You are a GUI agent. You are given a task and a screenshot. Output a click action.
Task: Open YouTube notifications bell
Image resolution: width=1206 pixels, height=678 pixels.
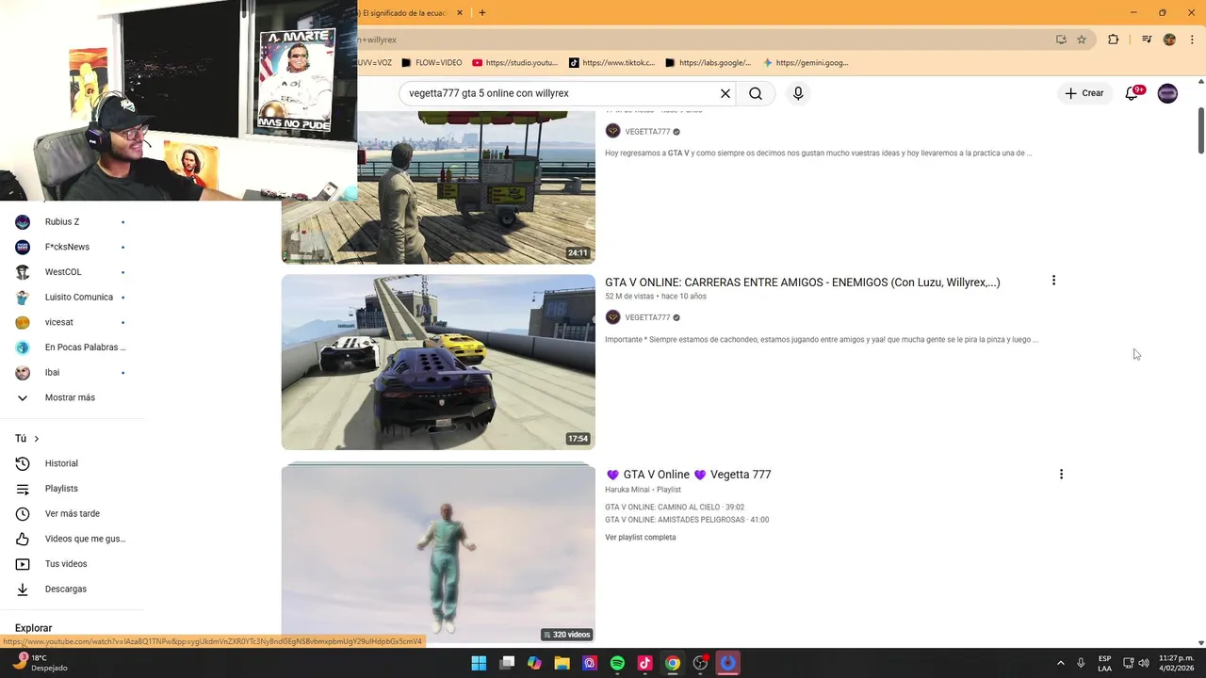click(x=1133, y=93)
